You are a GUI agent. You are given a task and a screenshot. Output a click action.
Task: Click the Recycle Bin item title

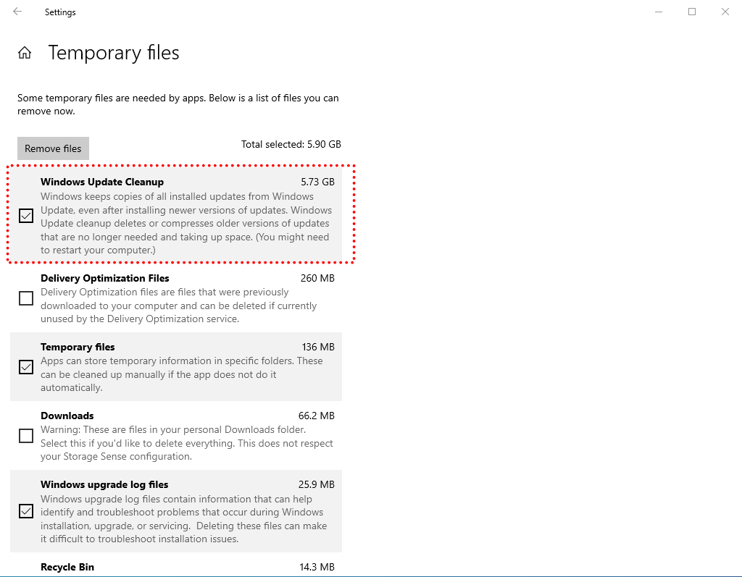coord(67,567)
